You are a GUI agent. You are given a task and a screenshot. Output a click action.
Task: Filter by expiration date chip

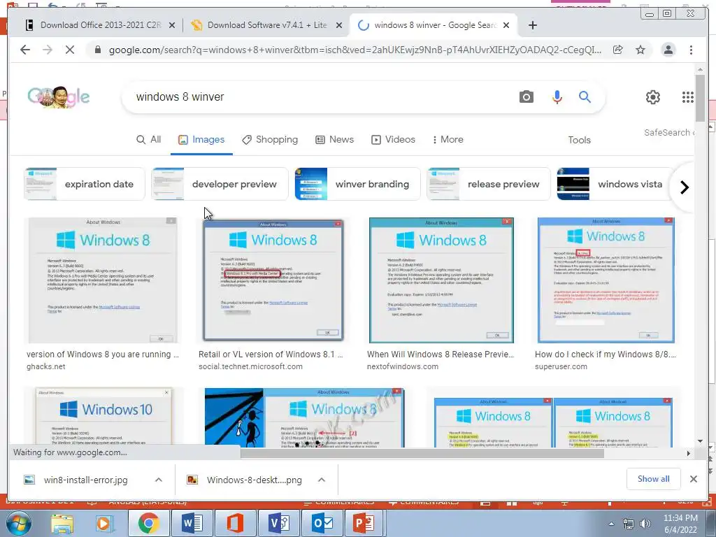(85, 184)
